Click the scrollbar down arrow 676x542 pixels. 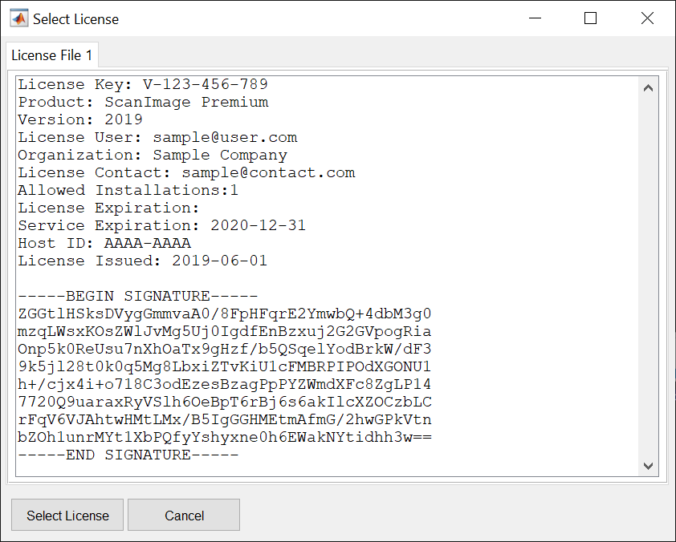648,466
